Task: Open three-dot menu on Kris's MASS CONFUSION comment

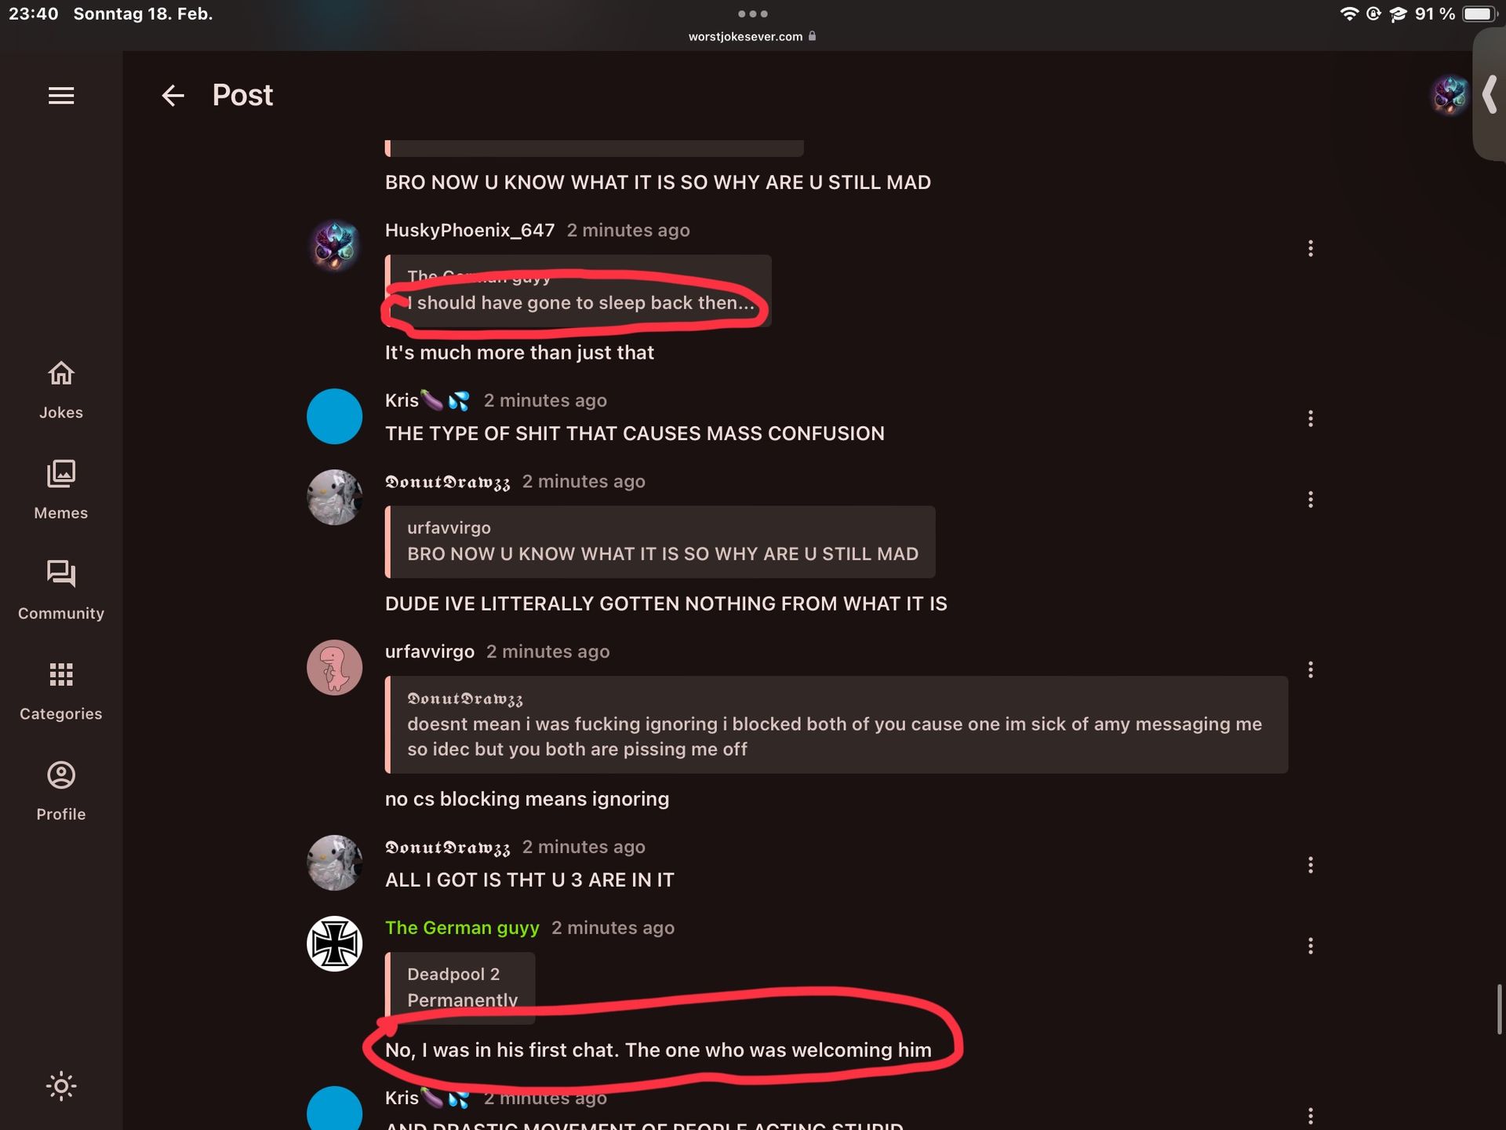Action: 1310,418
